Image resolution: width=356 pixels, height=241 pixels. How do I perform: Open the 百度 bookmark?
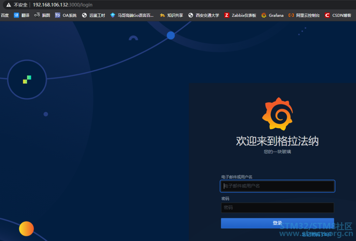pyautogui.click(x=5, y=15)
